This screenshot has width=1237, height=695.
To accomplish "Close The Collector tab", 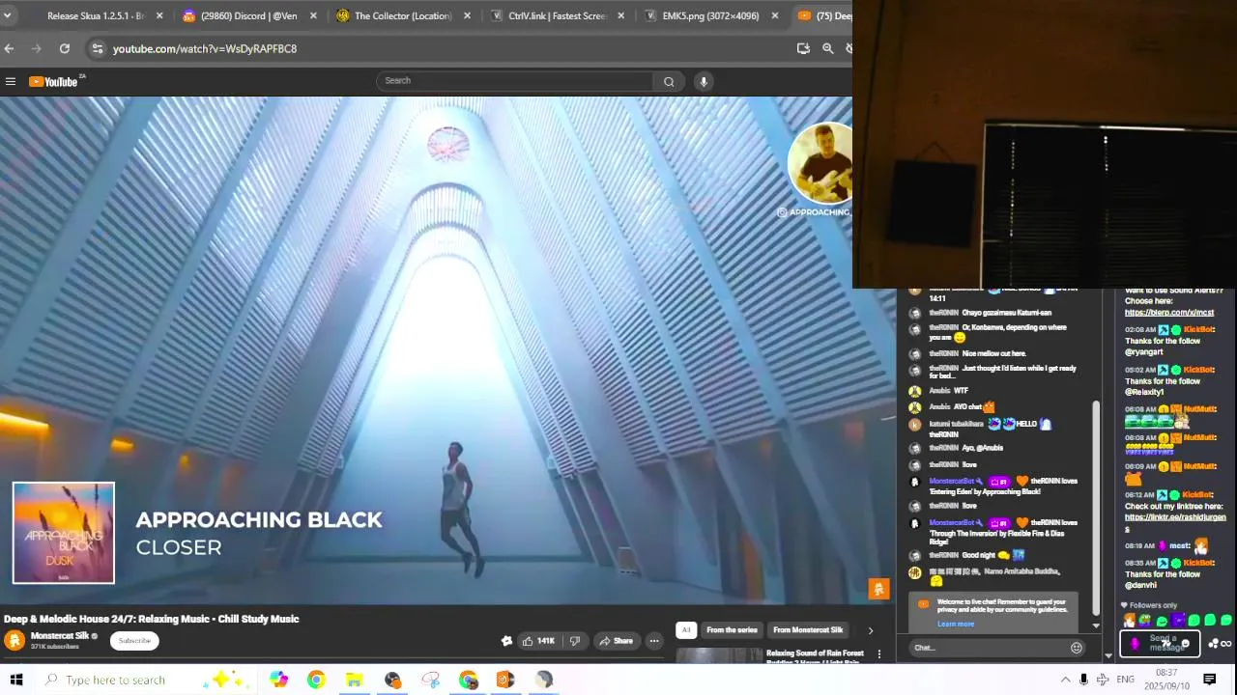I will tap(468, 15).
